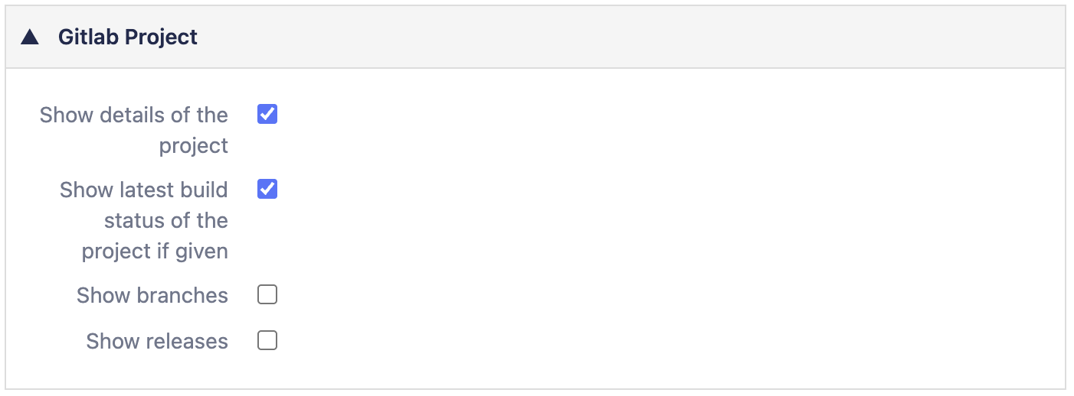The image size is (1074, 396).
Task: Enable the Show branches checkbox
Action: point(267,295)
